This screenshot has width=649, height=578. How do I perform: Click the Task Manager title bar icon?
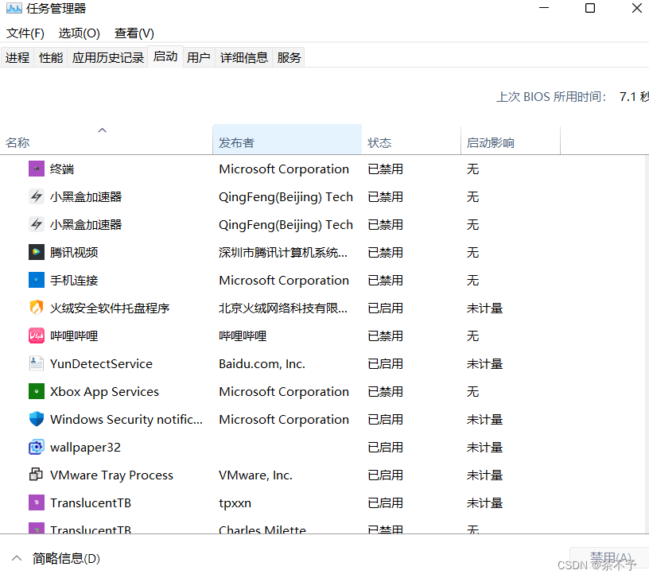14,8
